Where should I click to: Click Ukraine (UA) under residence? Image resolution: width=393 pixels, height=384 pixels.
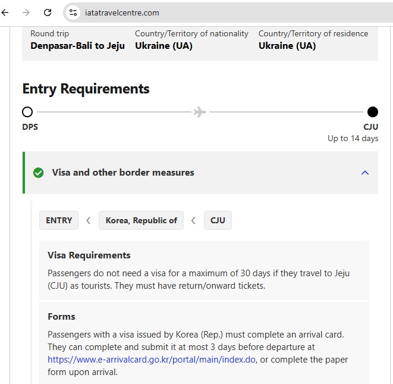point(287,46)
